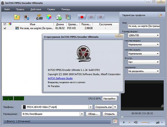167x127 pixels.
Task: Toggle the select-all checkbox in header
Action: [5, 24]
